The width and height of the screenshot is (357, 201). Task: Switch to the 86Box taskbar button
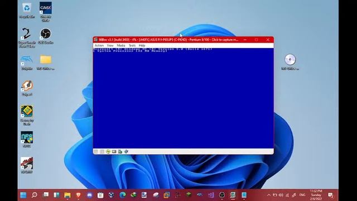233,195
